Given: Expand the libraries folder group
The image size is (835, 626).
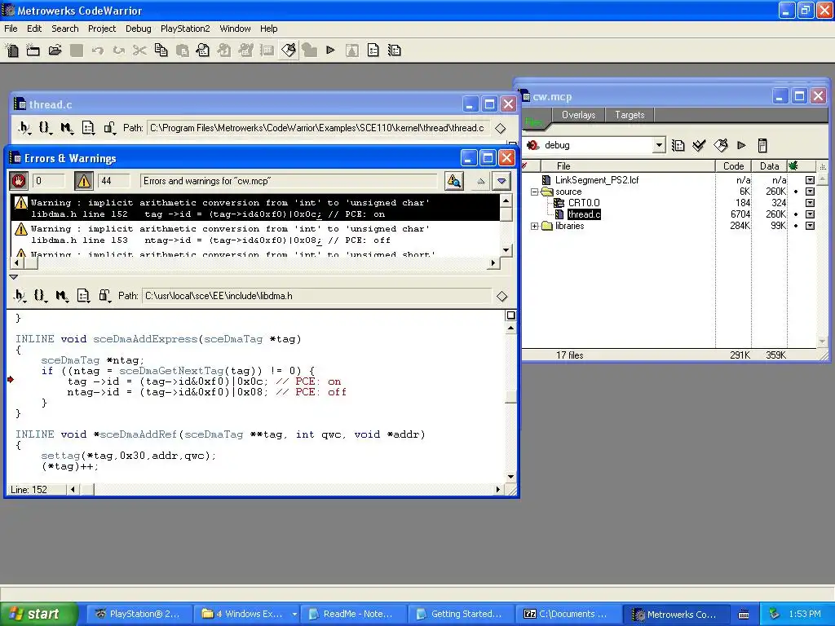Looking at the screenshot, I should (x=535, y=227).
